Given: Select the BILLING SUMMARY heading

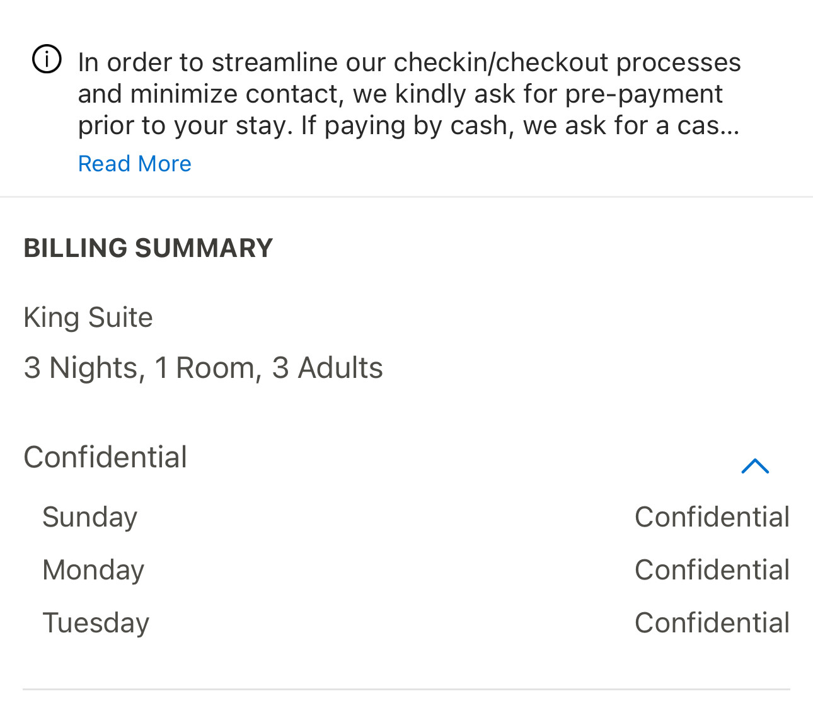Looking at the screenshot, I should (148, 248).
